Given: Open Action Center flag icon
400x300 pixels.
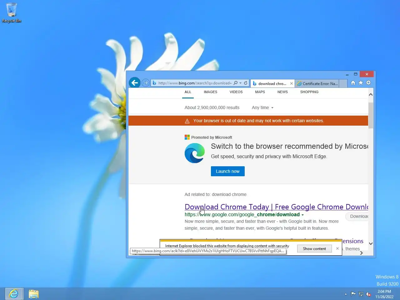Looking at the screenshot, I should [x=353, y=294].
